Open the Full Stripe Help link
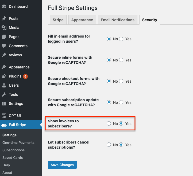 (6, 165)
